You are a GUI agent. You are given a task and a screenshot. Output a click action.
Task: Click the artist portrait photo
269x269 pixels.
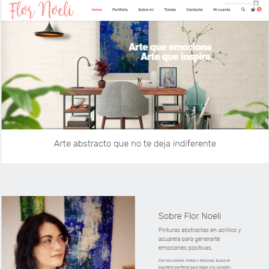tap(68, 233)
